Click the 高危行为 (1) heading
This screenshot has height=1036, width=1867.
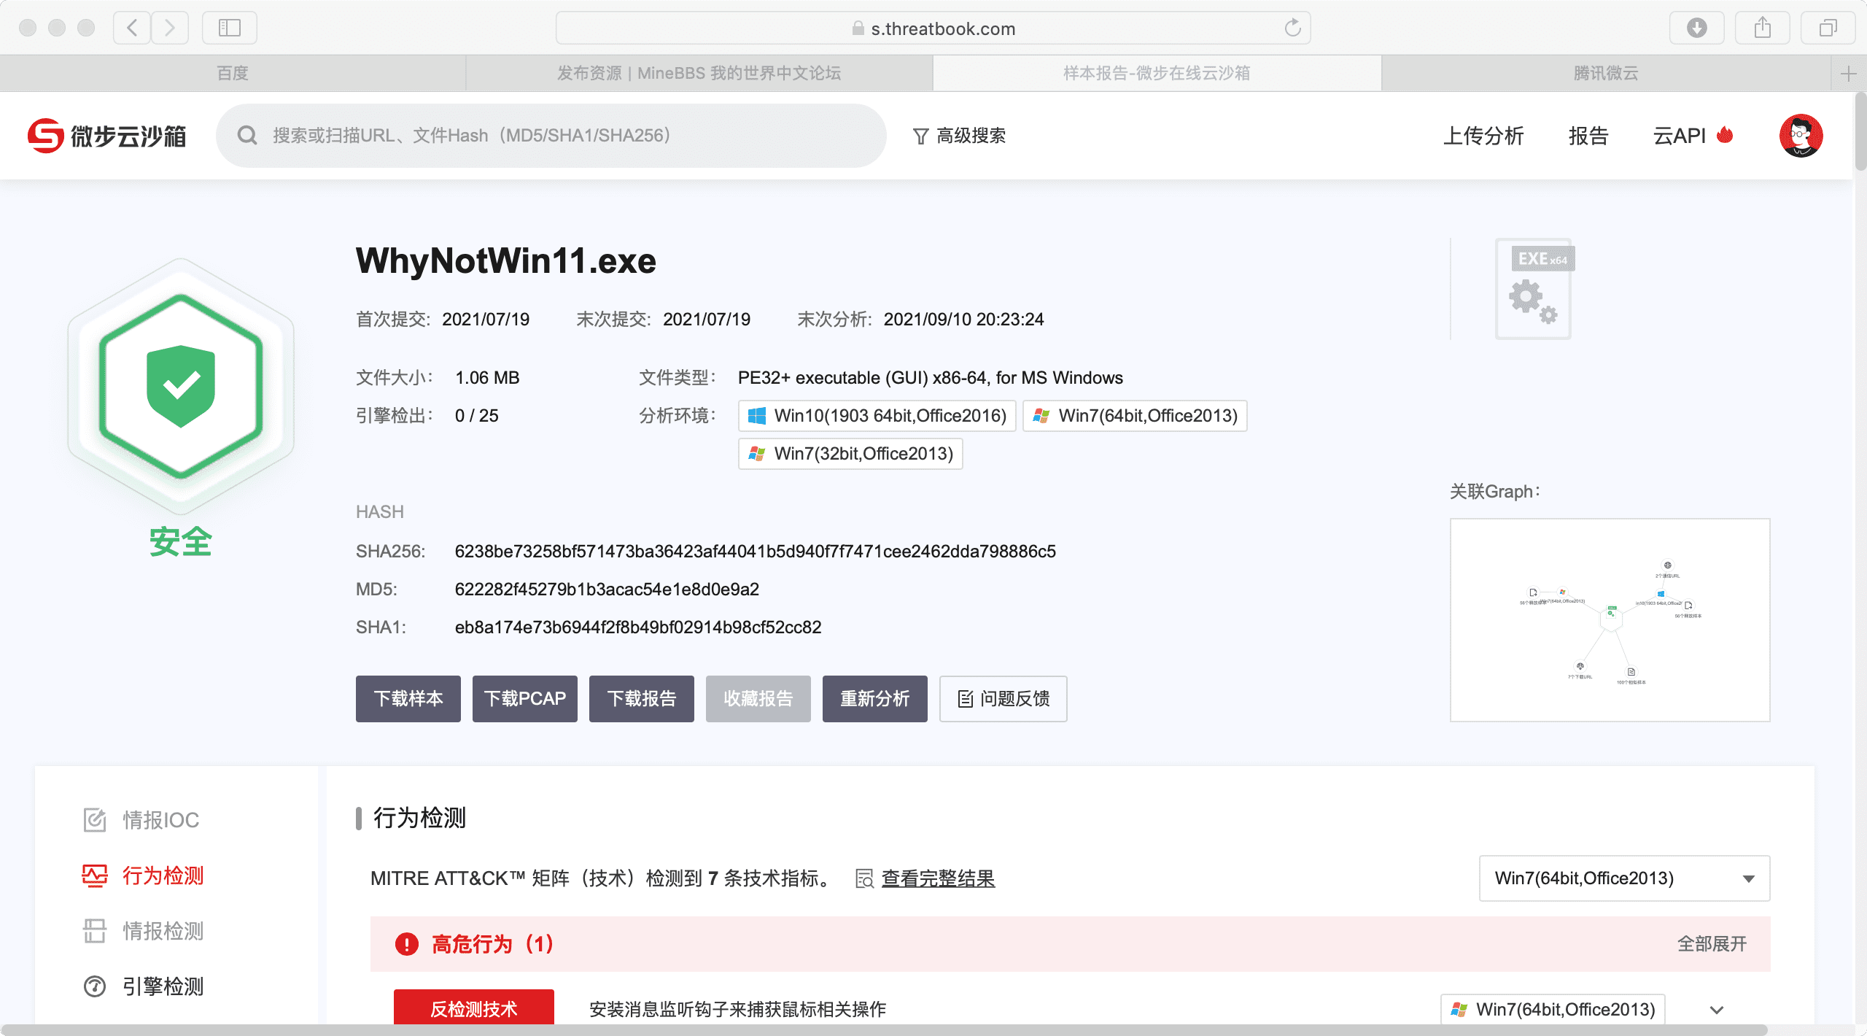point(493,944)
